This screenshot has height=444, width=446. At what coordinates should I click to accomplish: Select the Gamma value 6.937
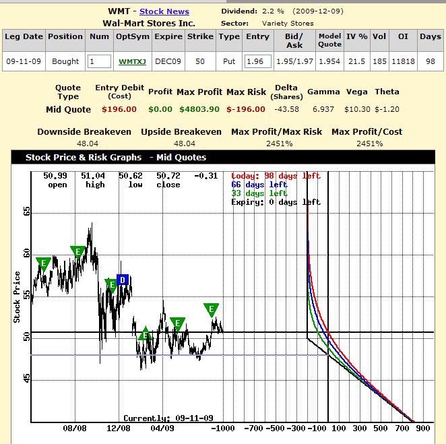[323, 109]
